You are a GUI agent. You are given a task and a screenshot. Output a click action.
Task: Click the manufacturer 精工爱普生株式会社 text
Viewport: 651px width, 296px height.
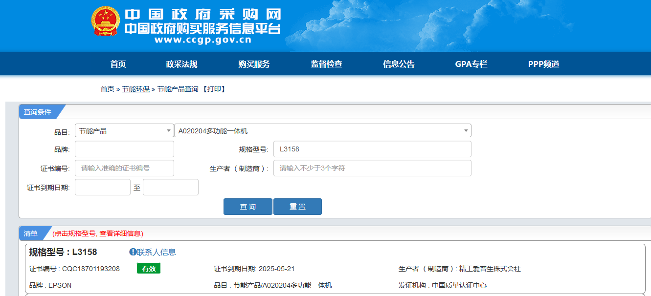click(x=490, y=269)
